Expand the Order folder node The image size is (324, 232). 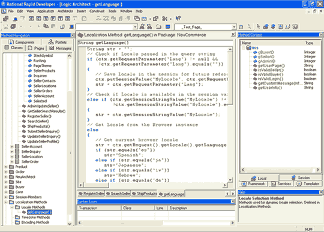[6, 171]
